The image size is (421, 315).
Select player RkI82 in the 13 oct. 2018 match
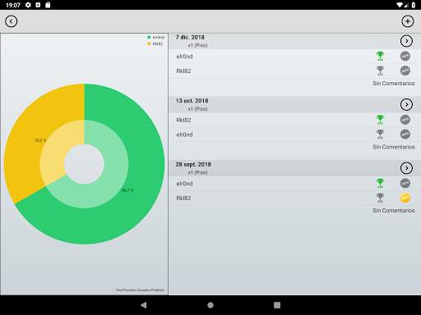coord(183,120)
